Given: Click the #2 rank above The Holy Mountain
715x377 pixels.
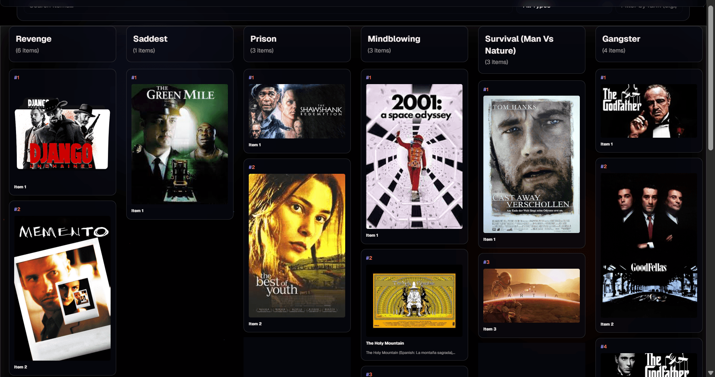Looking at the screenshot, I should point(369,258).
